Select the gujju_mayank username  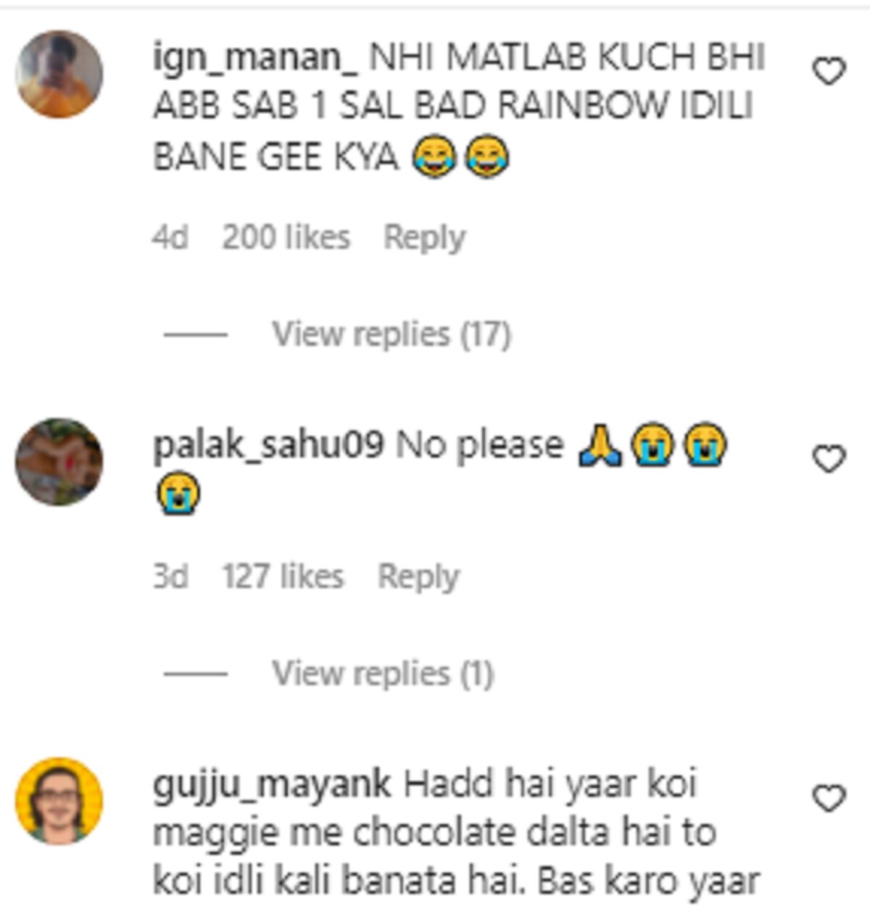pyautogui.click(x=272, y=784)
